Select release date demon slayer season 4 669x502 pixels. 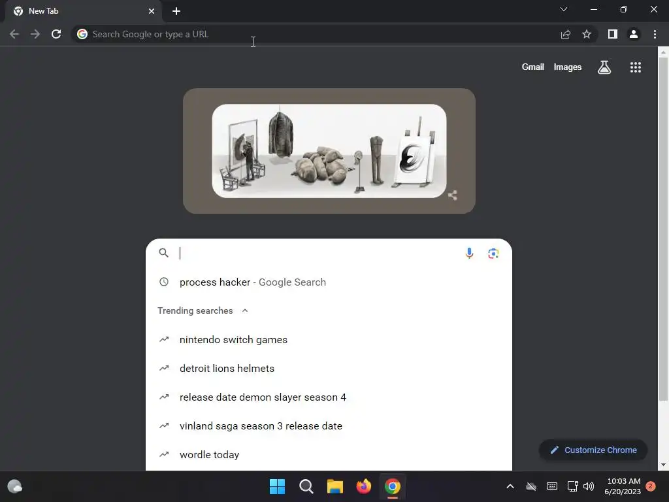coord(329,397)
